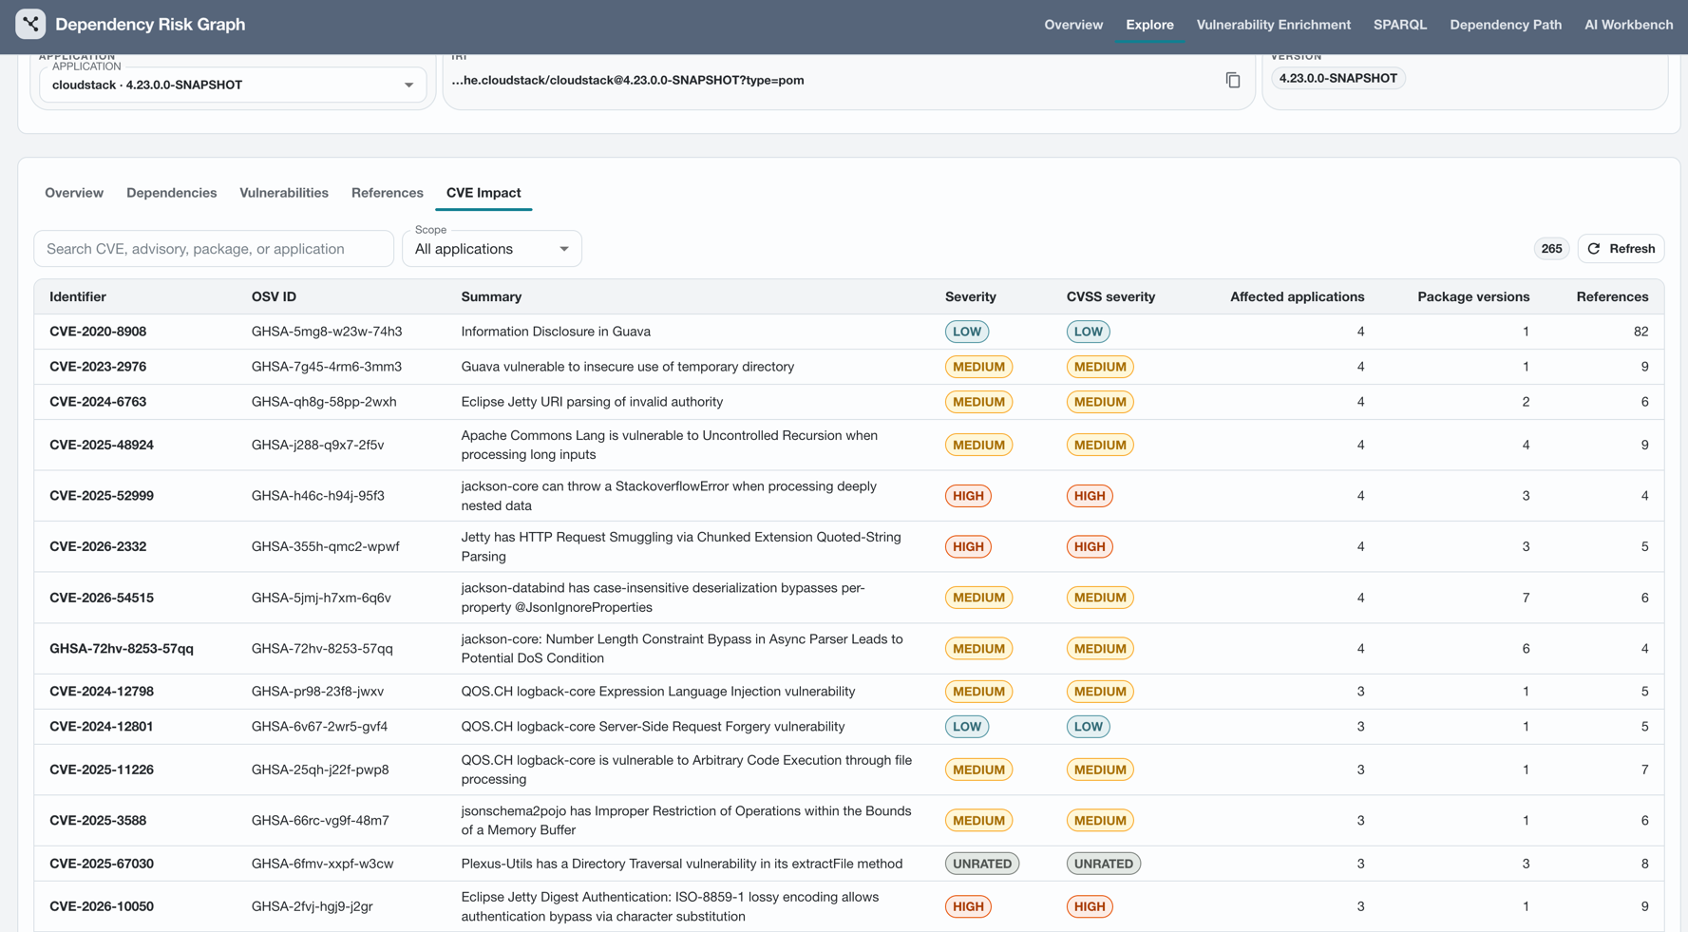This screenshot has height=932, width=1688.
Task: Click the HIGH severity badge for CVE-2025-52999
Action: tap(968, 496)
